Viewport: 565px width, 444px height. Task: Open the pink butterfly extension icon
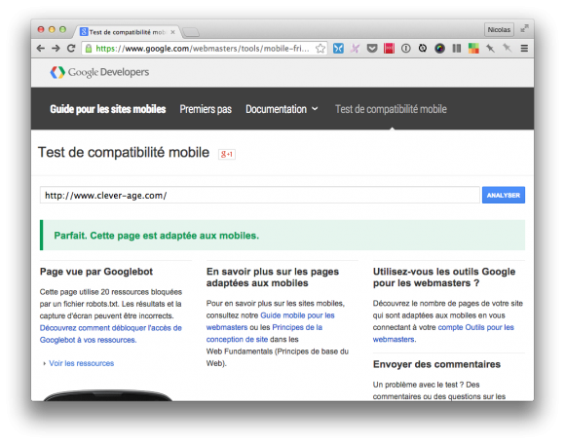355,49
